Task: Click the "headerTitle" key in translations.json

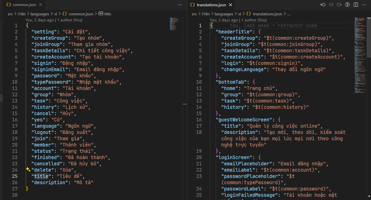Action: coord(234,32)
